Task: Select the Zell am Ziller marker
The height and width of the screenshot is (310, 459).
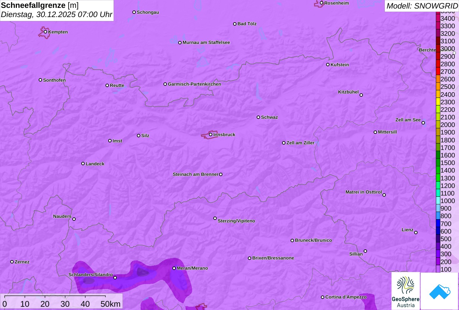Action: click(x=284, y=143)
